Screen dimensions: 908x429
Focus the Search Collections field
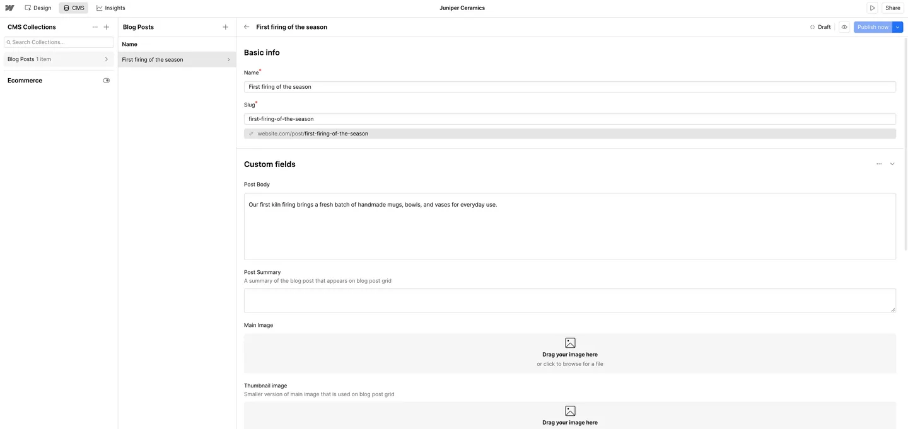[59, 42]
